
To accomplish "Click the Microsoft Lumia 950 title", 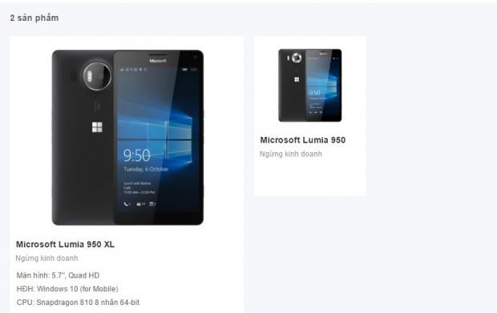I will pos(303,140).
